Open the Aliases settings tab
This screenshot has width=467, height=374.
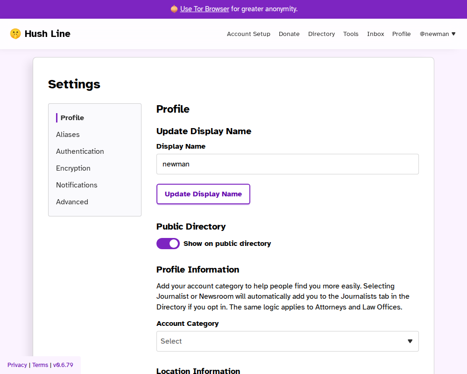point(68,135)
